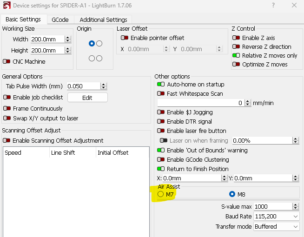Select the top-left origin radio button
This screenshot has width=304, height=237.
coord(92,43)
